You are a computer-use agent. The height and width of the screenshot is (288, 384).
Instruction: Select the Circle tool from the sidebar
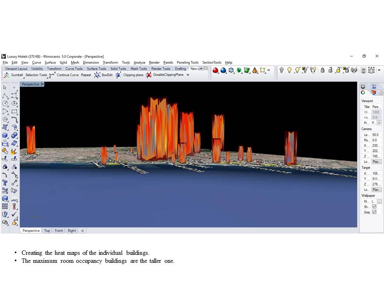pyautogui.click(x=5, y=103)
